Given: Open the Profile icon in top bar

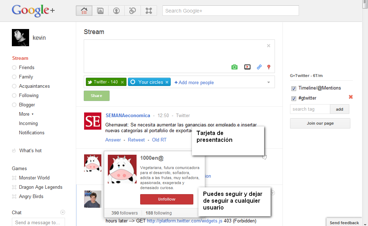Looking at the screenshot, I should [116, 11].
